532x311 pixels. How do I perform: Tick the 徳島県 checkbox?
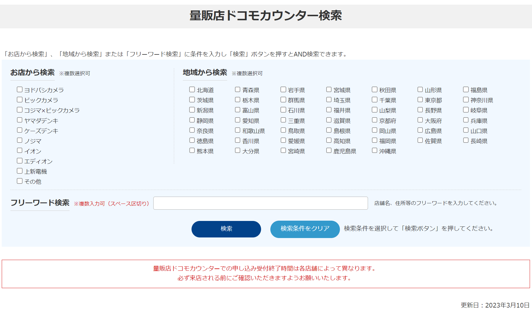point(192,140)
